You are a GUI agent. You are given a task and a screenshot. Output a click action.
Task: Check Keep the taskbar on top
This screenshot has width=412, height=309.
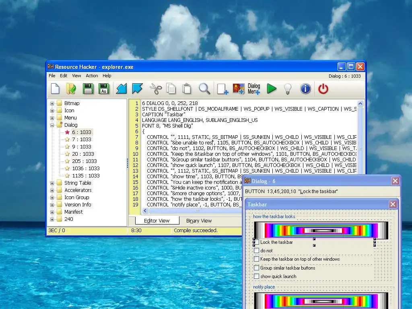256,259
